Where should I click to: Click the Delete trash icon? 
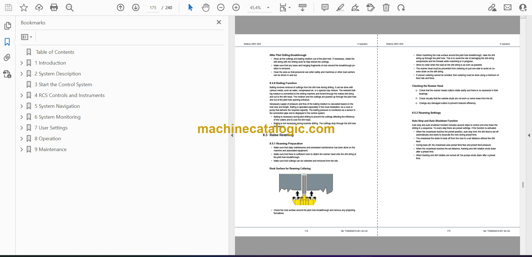[x=386, y=7]
